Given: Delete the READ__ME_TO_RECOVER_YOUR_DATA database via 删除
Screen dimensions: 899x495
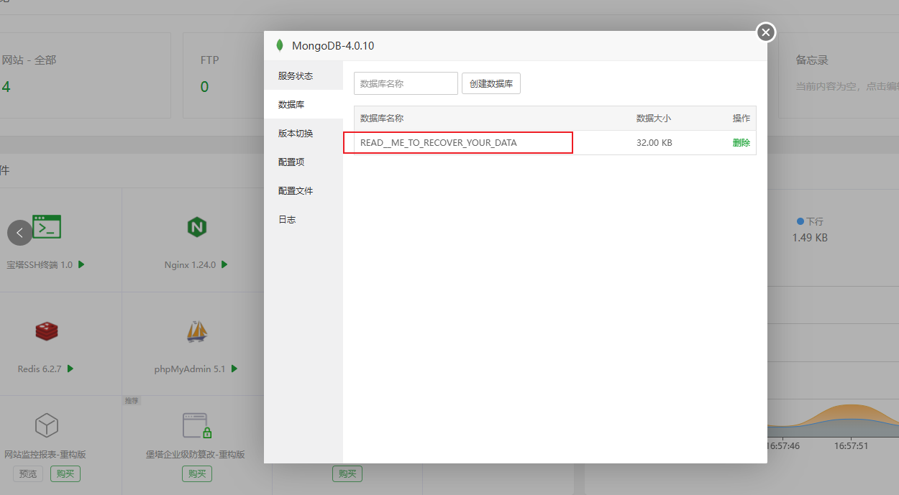Looking at the screenshot, I should click(741, 142).
